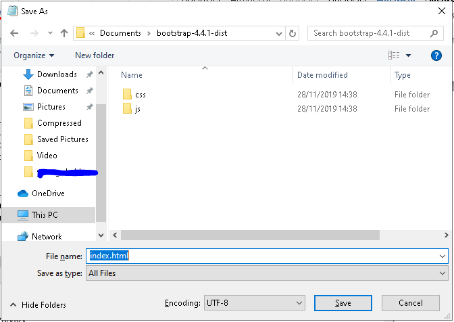Open the Compressed folder shortcut
Image resolution: width=454 pixels, height=322 pixels.
(x=59, y=123)
